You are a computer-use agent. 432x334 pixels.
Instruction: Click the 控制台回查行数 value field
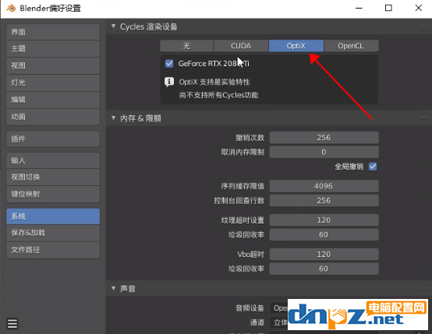coord(324,201)
